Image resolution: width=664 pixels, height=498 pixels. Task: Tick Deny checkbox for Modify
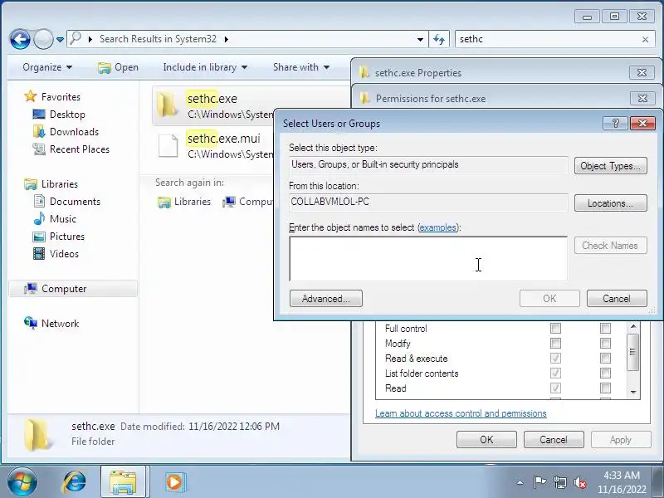point(606,343)
